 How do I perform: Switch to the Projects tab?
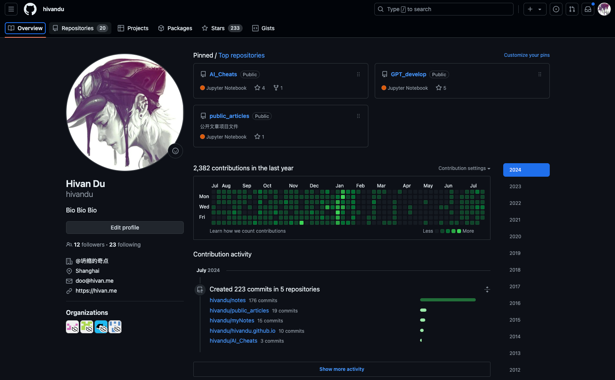click(133, 28)
